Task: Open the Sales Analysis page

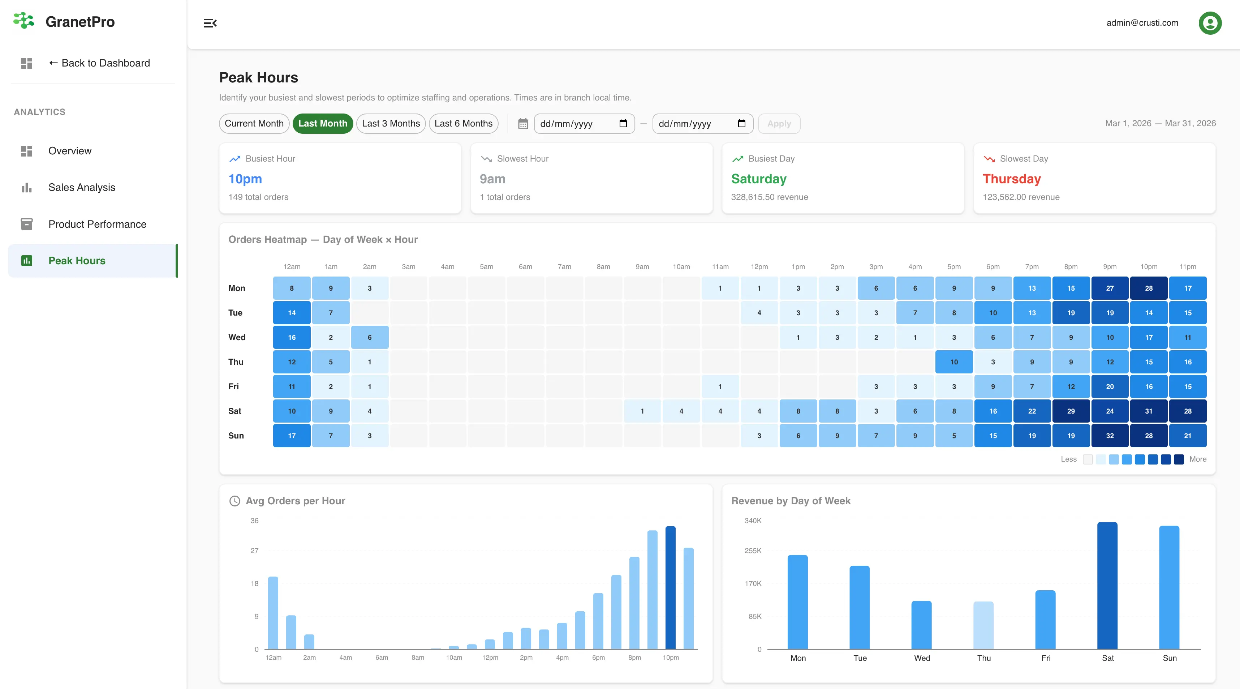Action: [x=82, y=187]
